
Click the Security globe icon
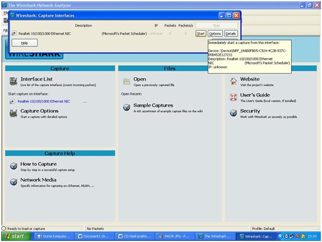(x=233, y=113)
